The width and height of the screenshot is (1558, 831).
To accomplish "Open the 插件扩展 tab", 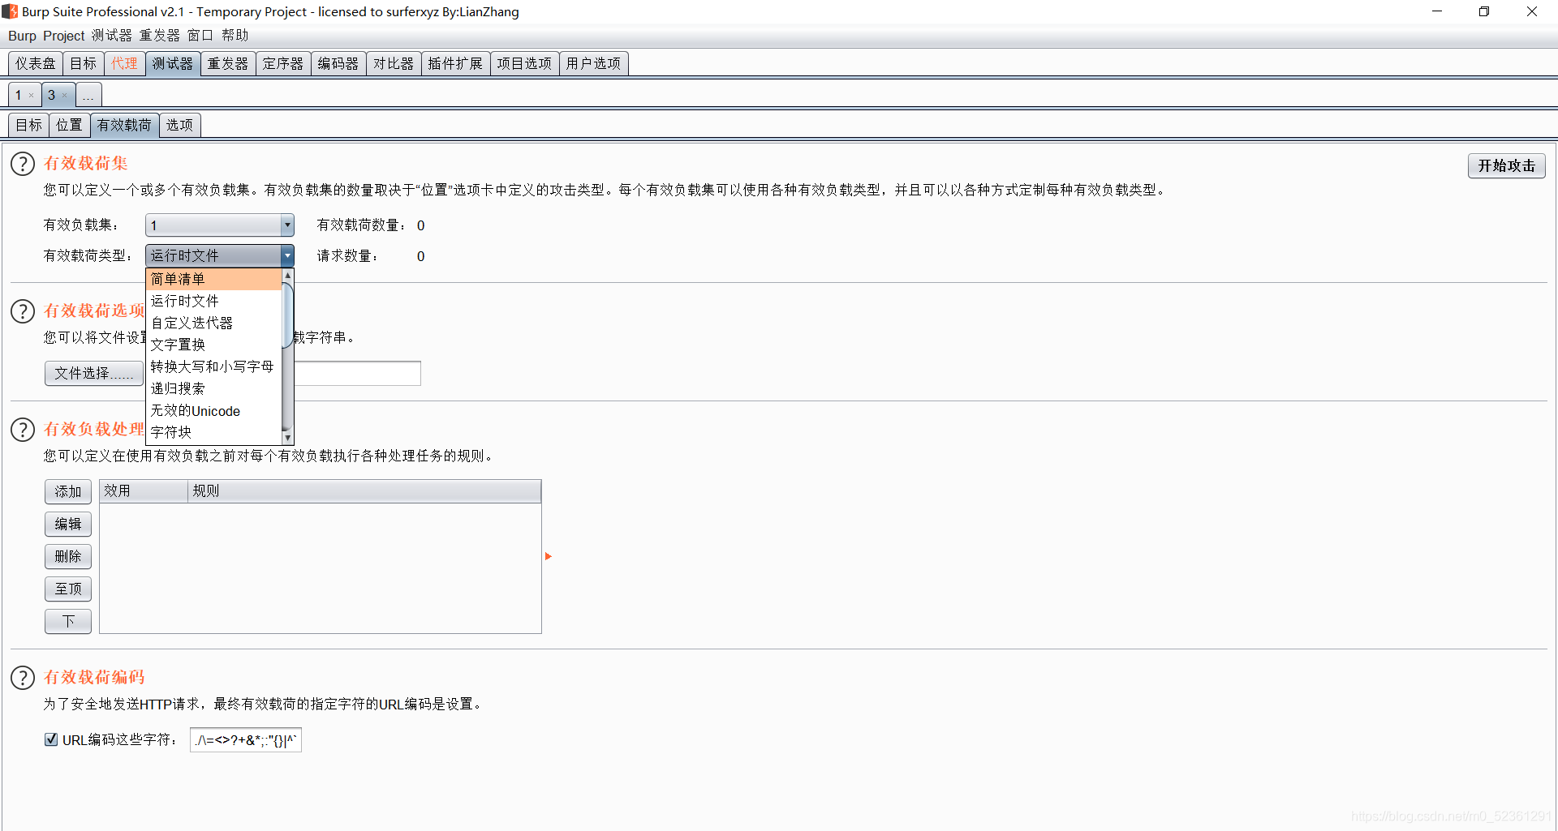I will click(455, 63).
